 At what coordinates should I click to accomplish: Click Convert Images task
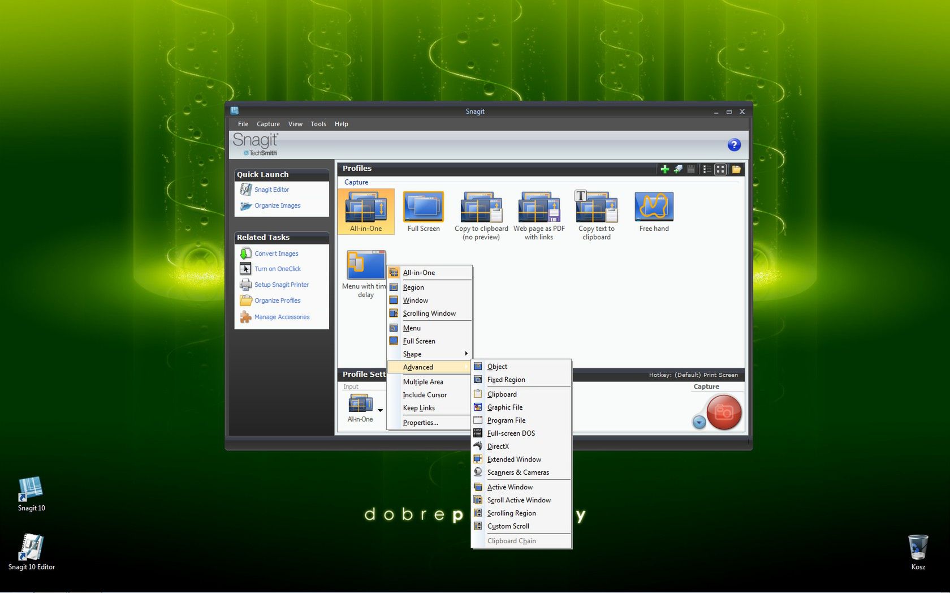(276, 253)
